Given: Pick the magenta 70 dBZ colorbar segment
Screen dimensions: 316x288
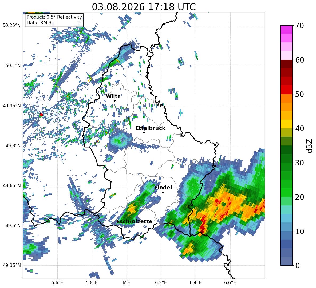Looking at the screenshot, I should point(286,30).
